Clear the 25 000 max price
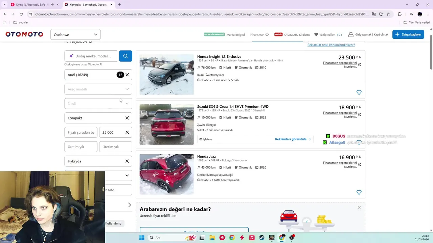Viewport: 433px width, 243px height. click(127, 132)
